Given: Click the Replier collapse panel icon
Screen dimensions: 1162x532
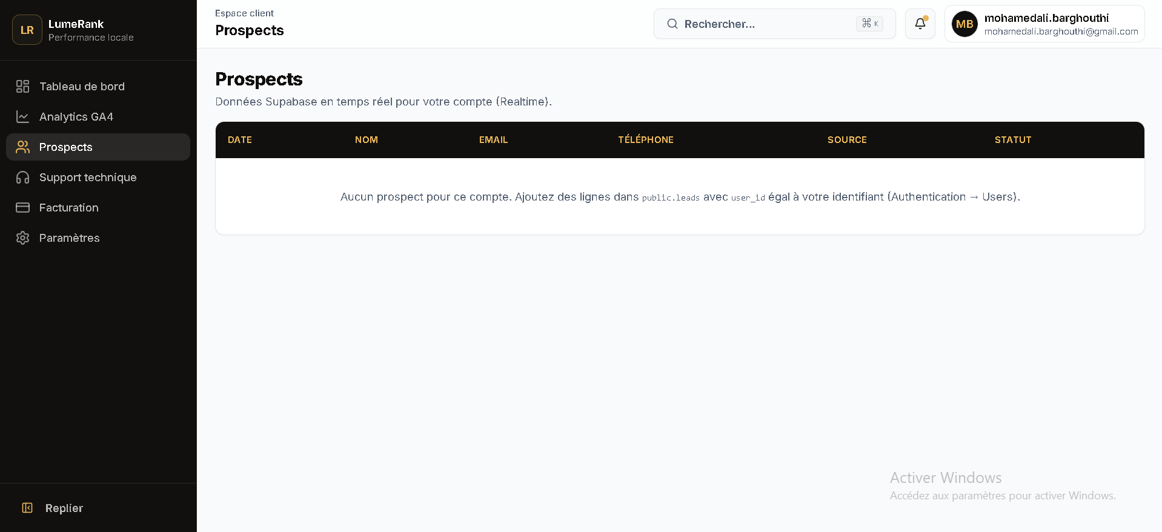Looking at the screenshot, I should pyautogui.click(x=27, y=508).
